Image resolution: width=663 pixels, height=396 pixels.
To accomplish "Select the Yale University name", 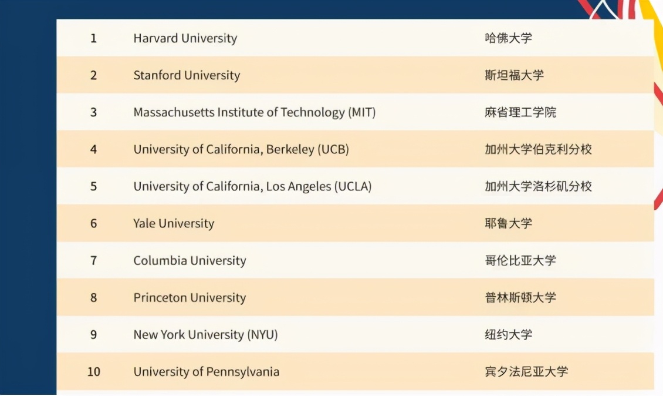I will (174, 223).
